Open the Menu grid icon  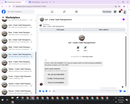[x=115, y=12]
